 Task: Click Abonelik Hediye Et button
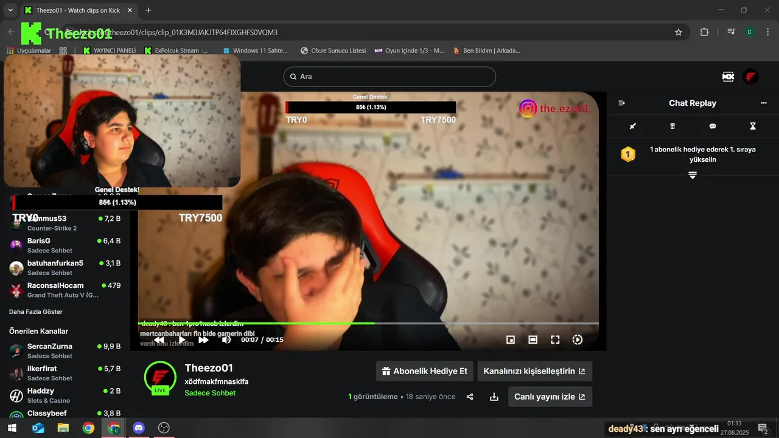click(424, 371)
